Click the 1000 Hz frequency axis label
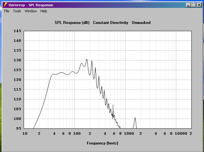This screenshot has height=152, width=204. [x=129, y=133]
